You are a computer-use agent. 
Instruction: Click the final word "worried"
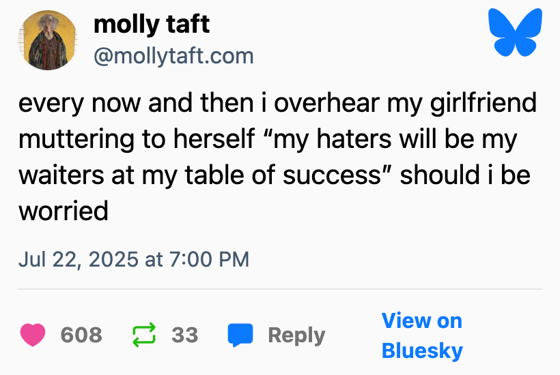[64, 211]
